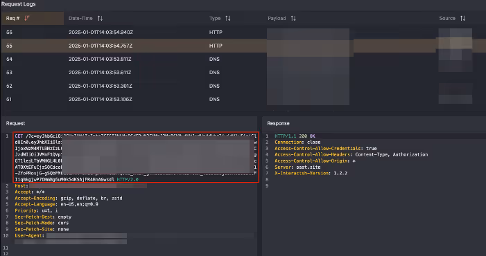Click DNS type cell in row 51

[x=214, y=99]
